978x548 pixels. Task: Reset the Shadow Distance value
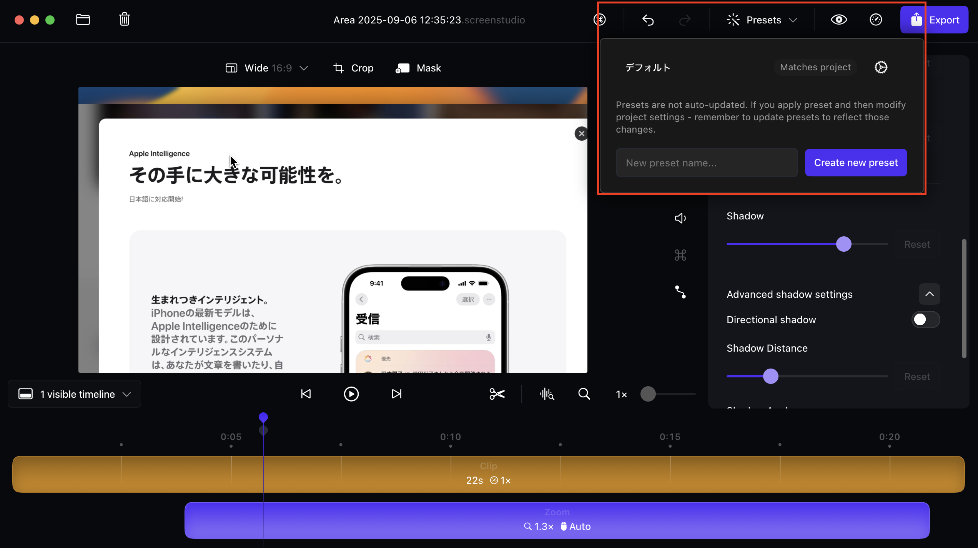[917, 377]
